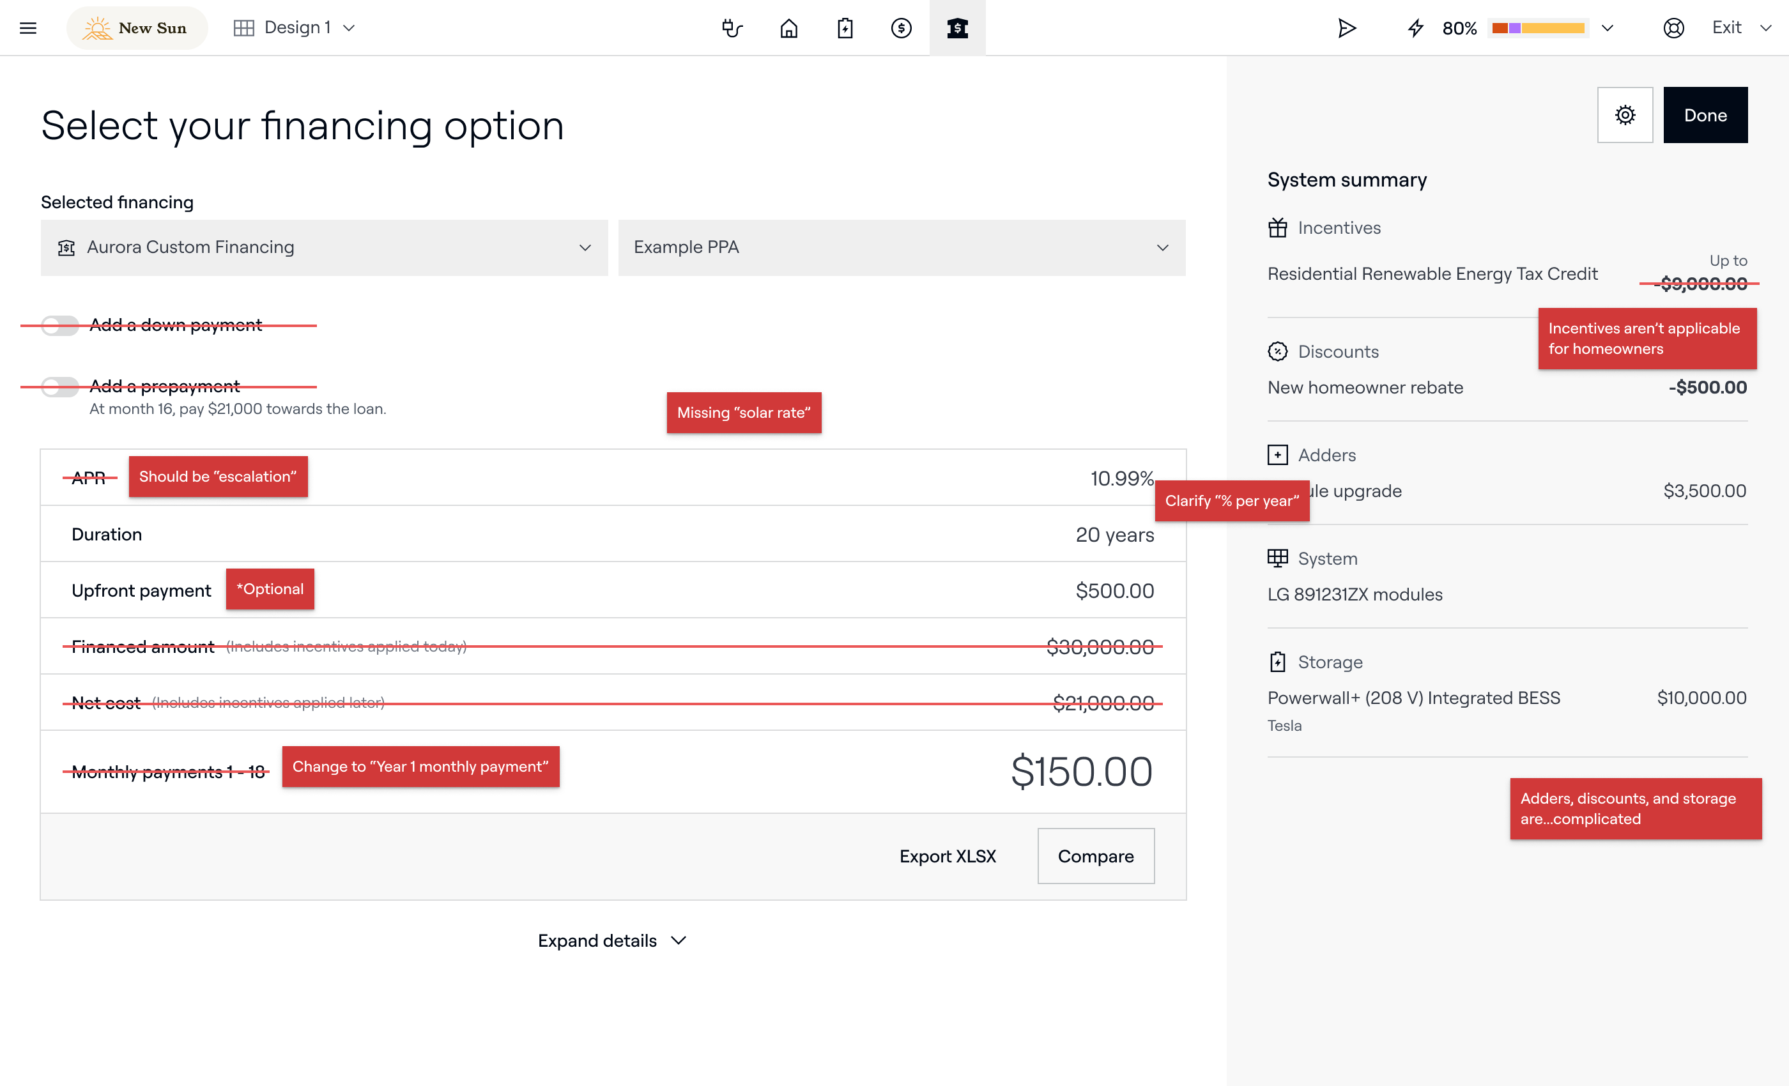Open the Example PPA dropdown
Viewport: 1789px width, 1086px height.
(901, 248)
